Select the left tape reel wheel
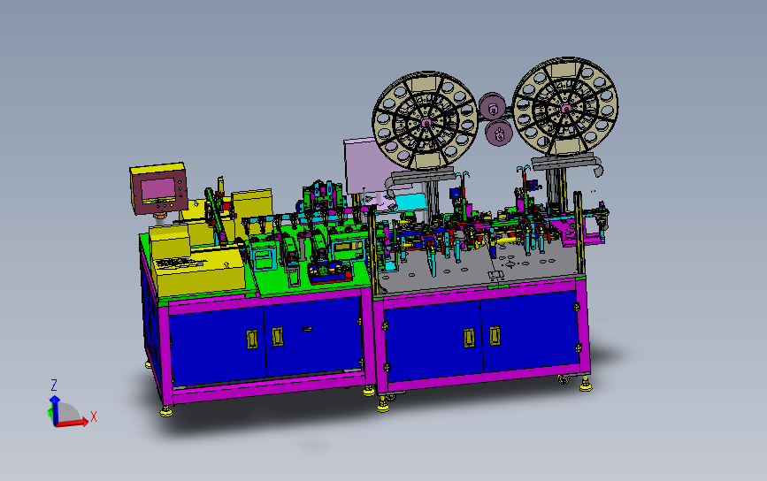This screenshot has width=767, height=481. click(x=425, y=121)
